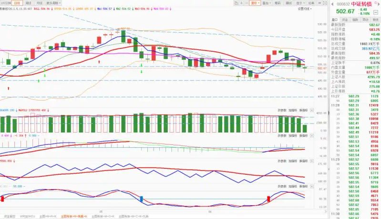Close the volume indicator sub-panel
This screenshot has width=381, height=219.
point(312,110)
